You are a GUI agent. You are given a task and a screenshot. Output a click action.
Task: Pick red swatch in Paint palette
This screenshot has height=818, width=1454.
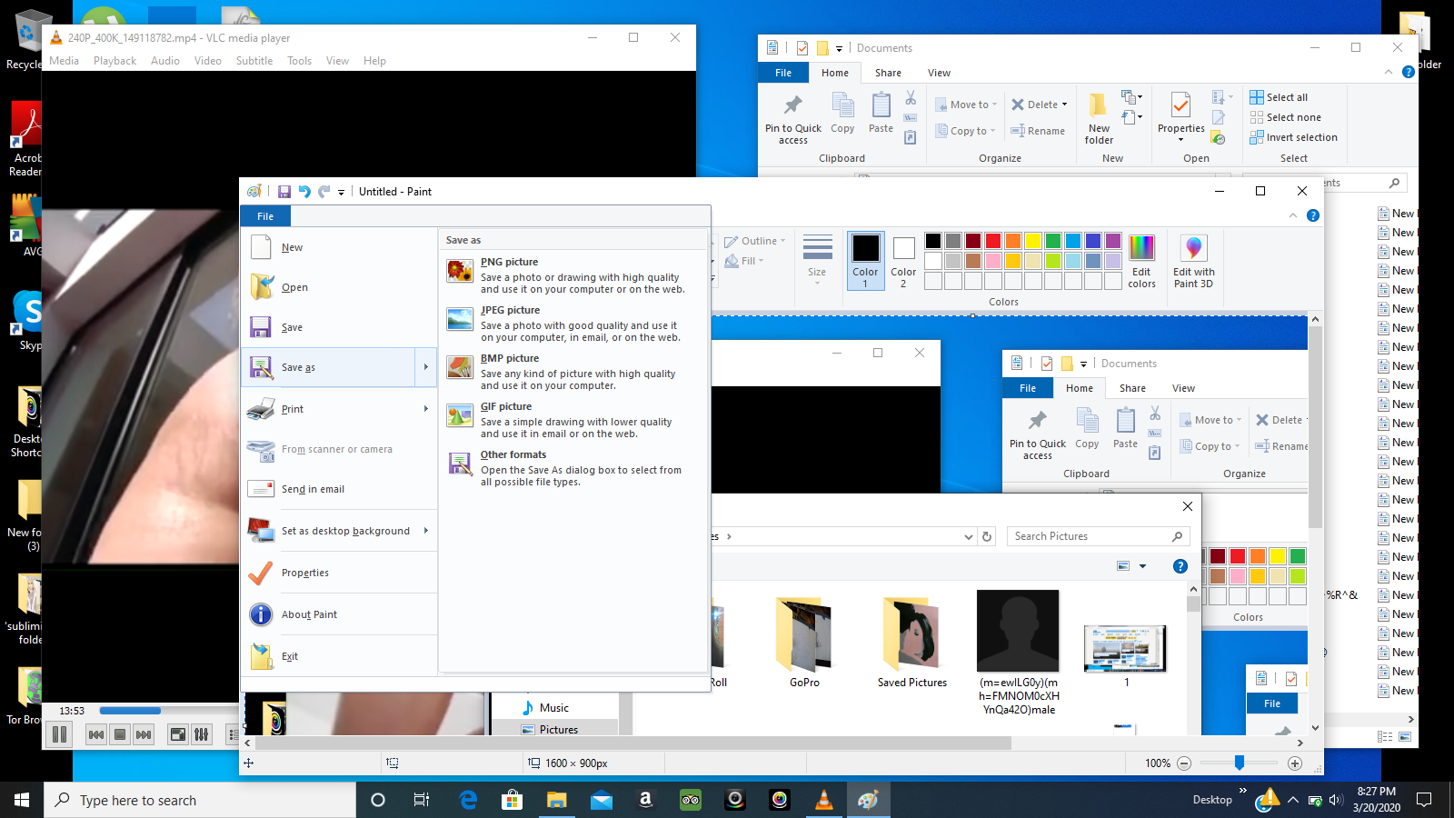coord(993,241)
